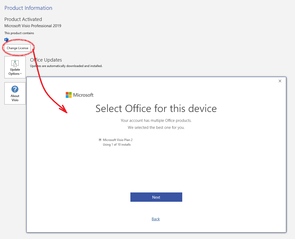Click the About Visio question mark icon
Image resolution: width=295 pixels, height=239 pixels.
coord(15,89)
